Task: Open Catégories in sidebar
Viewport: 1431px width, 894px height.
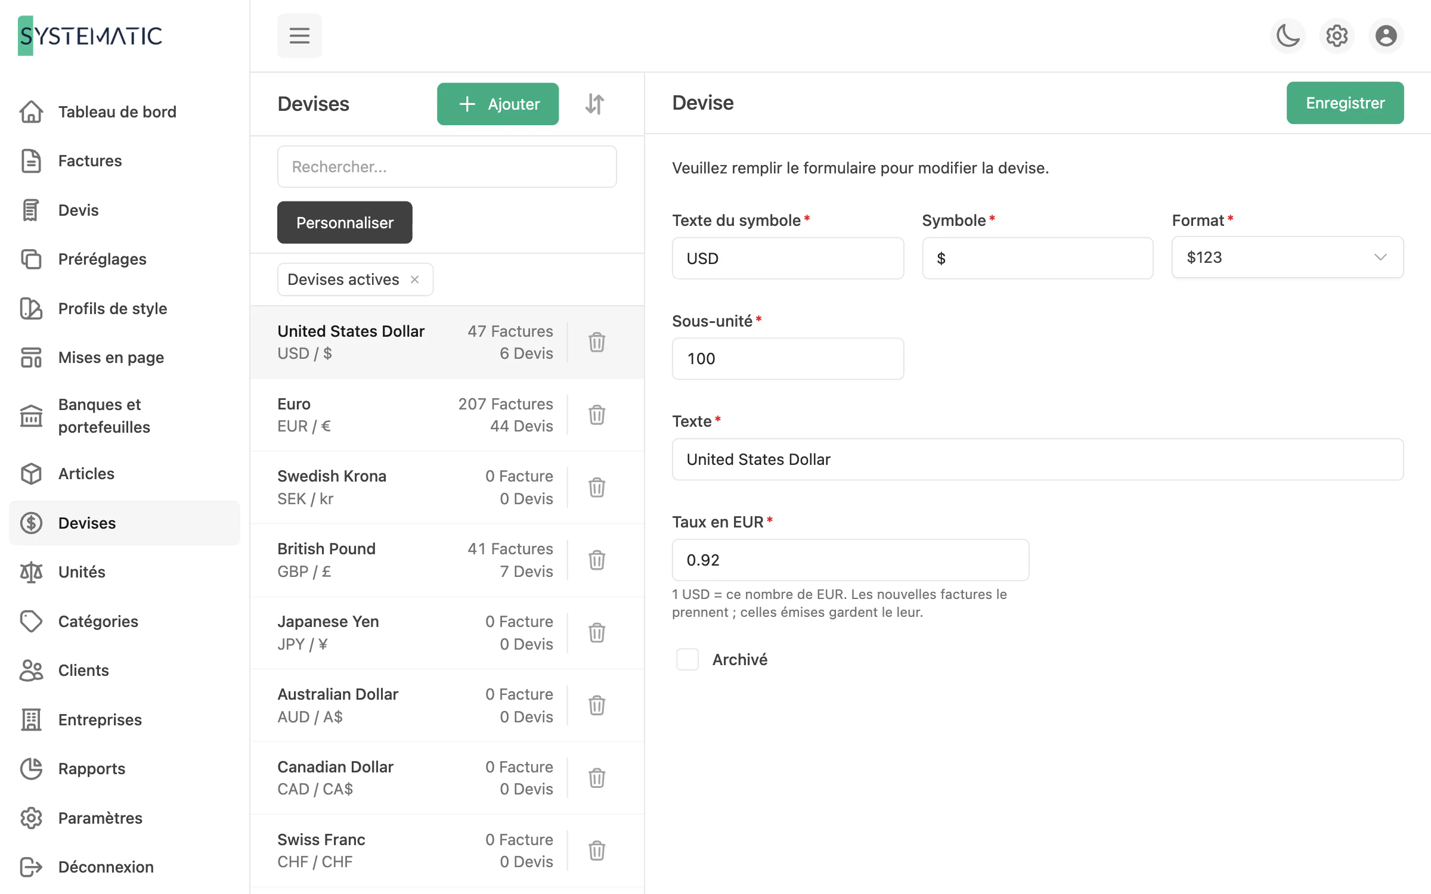Action: click(124, 622)
